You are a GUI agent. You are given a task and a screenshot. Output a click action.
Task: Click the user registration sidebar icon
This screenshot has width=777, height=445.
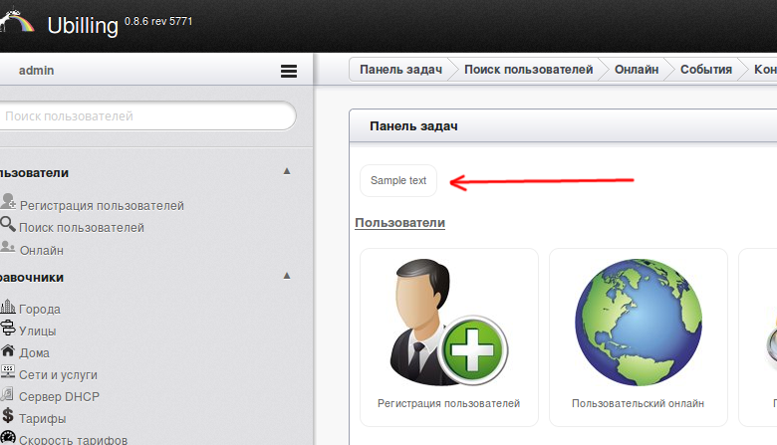8,203
